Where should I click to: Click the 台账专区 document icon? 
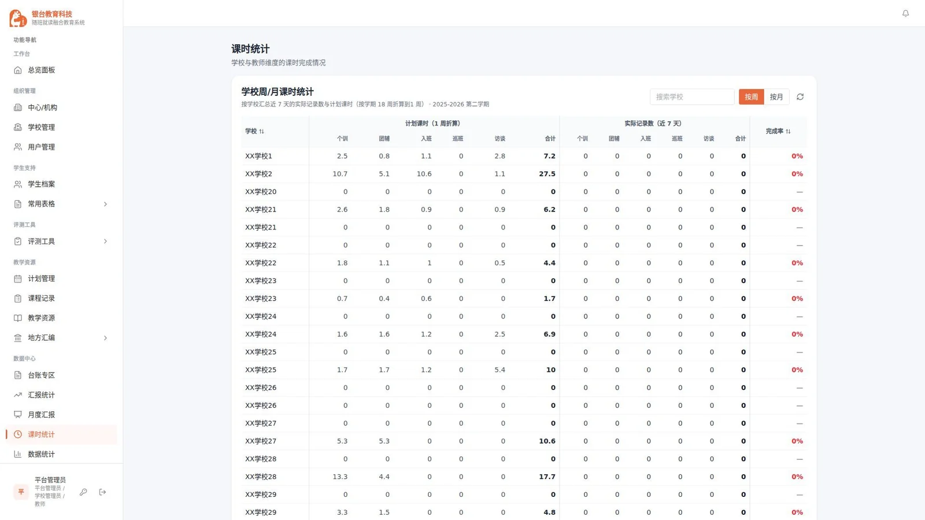pos(18,376)
